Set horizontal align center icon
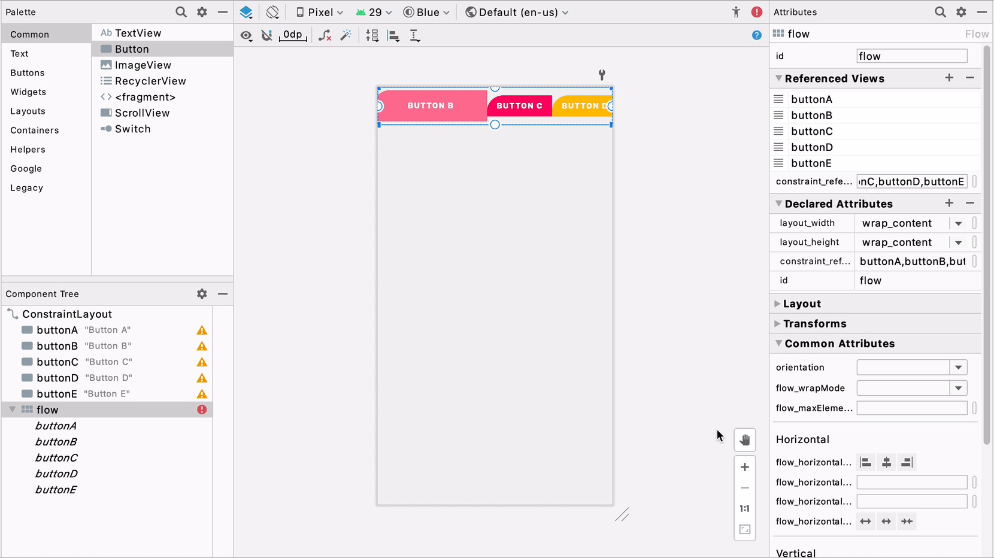Image resolution: width=994 pixels, height=558 pixels. click(x=886, y=462)
